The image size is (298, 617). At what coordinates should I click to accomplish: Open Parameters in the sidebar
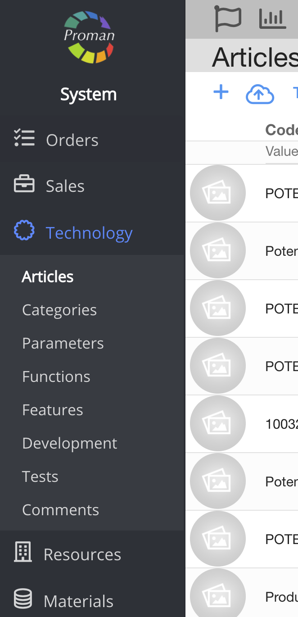[63, 343]
